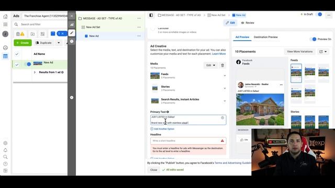
Task: Close the editing pane with the X
Action: click(72, 16)
